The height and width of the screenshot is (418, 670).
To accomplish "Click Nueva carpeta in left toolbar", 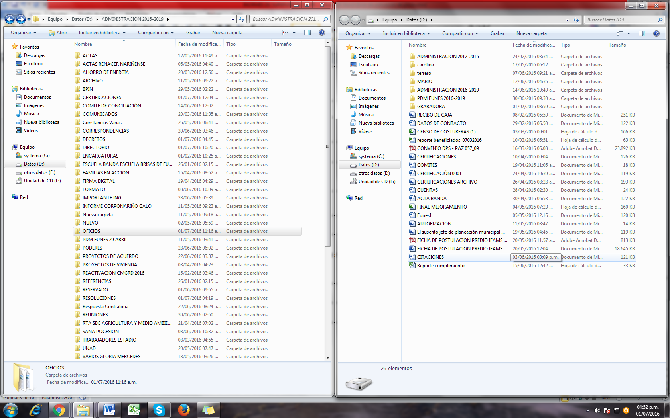I will click(227, 33).
